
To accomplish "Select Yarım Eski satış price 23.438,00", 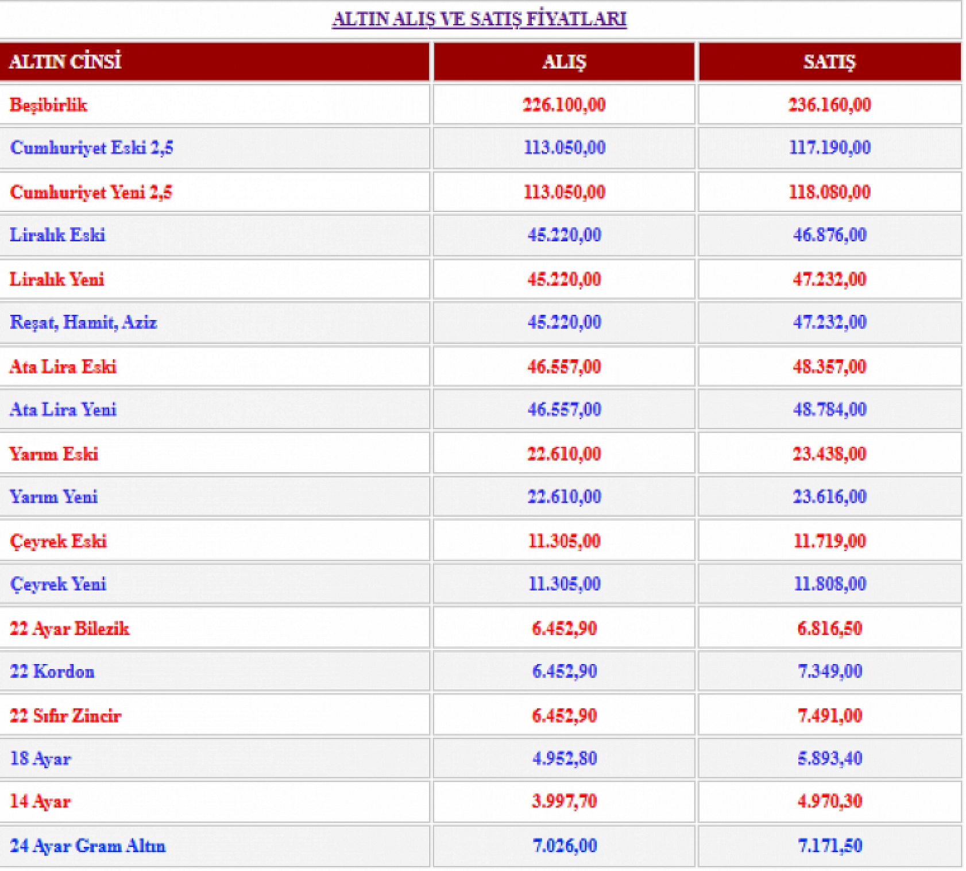I will pyautogui.click(x=829, y=454).
